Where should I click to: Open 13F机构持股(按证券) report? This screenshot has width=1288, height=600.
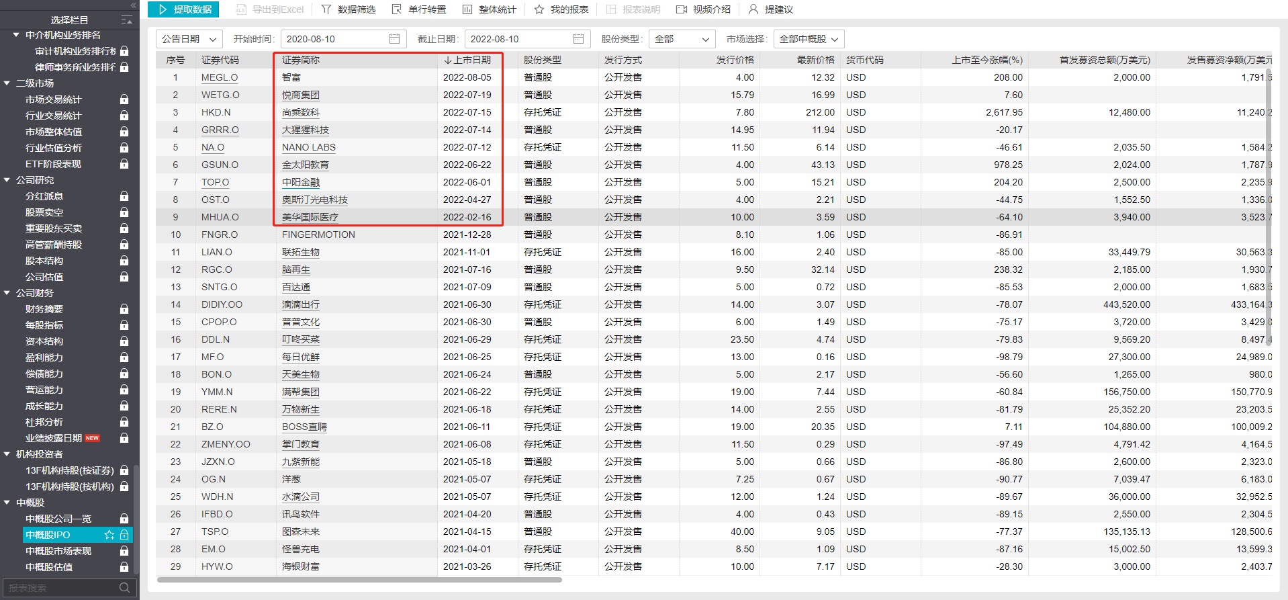[x=69, y=470]
